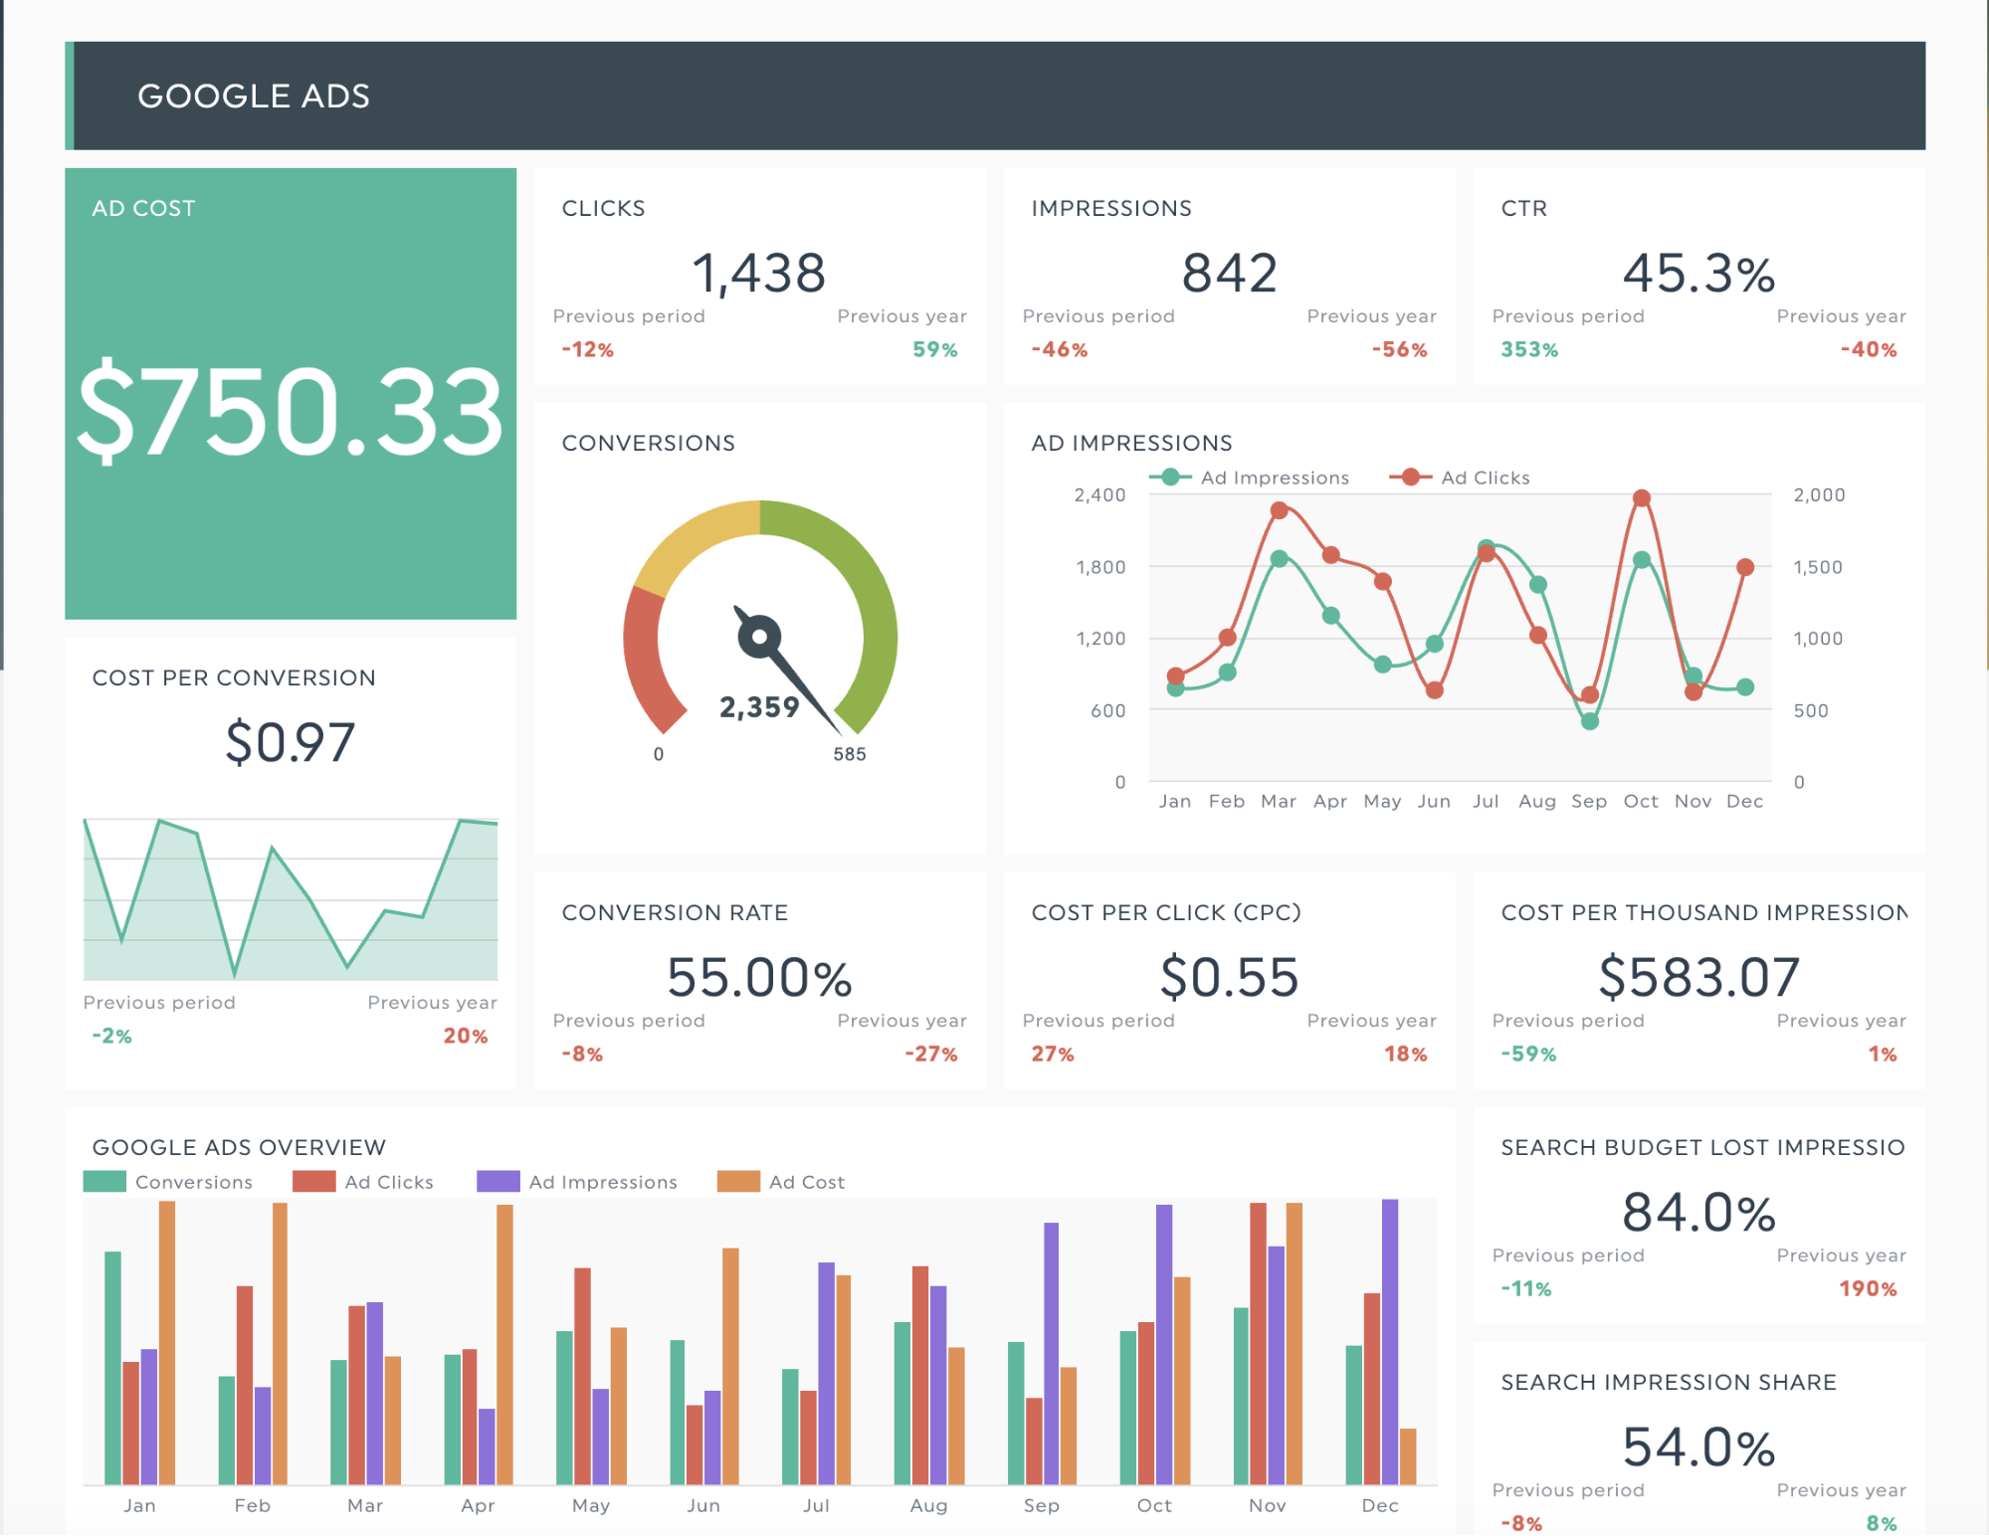Click the Clicks widget value 1,438

759,274
